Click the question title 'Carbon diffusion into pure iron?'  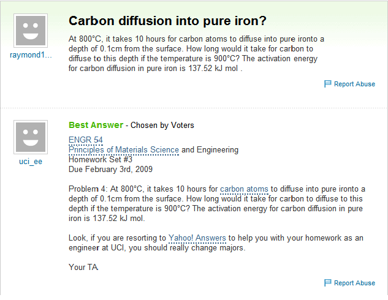(167, 21)
